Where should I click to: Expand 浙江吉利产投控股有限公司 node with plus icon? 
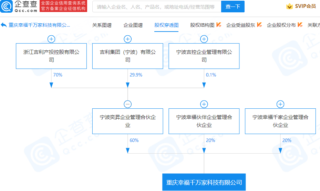coord(51,39)
